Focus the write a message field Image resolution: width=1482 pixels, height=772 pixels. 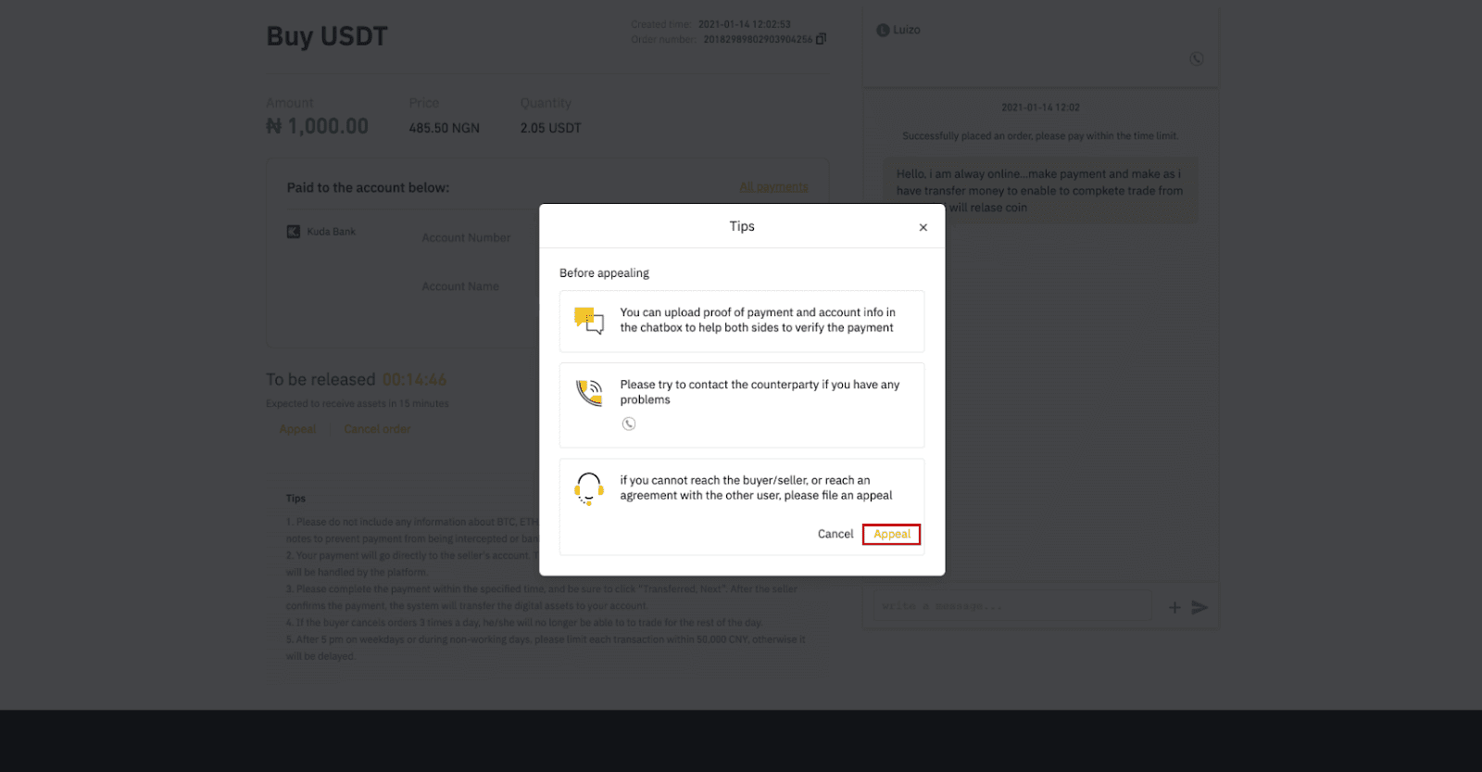1010,607
